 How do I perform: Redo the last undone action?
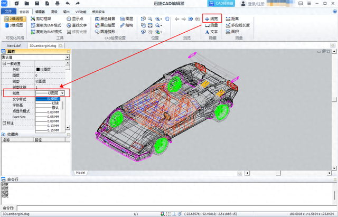coord(78,4)
